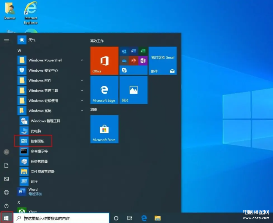The image size is (273, 223).
Task: Open the Windows PowerShell folder entry
Action: pos(50,60)
